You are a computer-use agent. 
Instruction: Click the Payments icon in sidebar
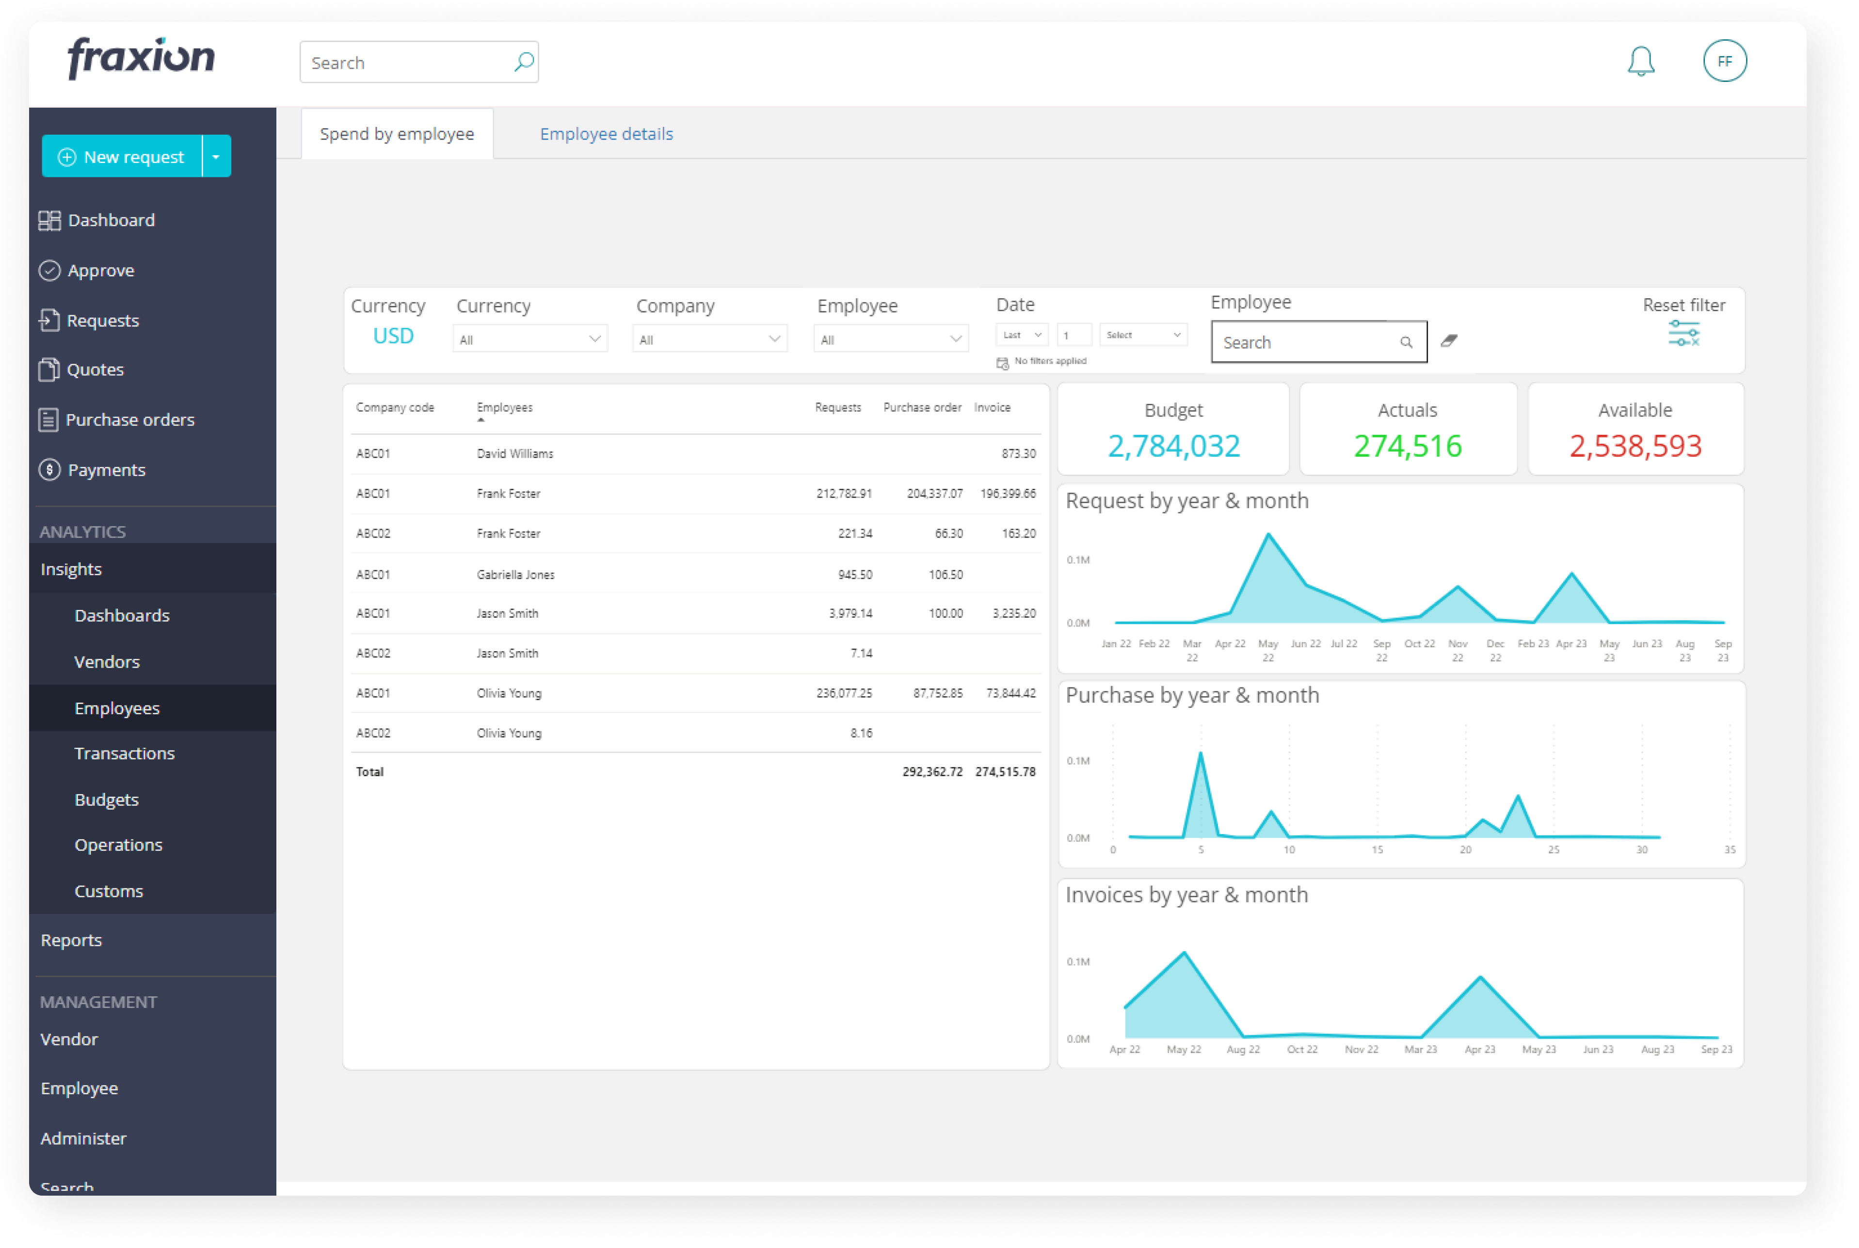point(50,469)
